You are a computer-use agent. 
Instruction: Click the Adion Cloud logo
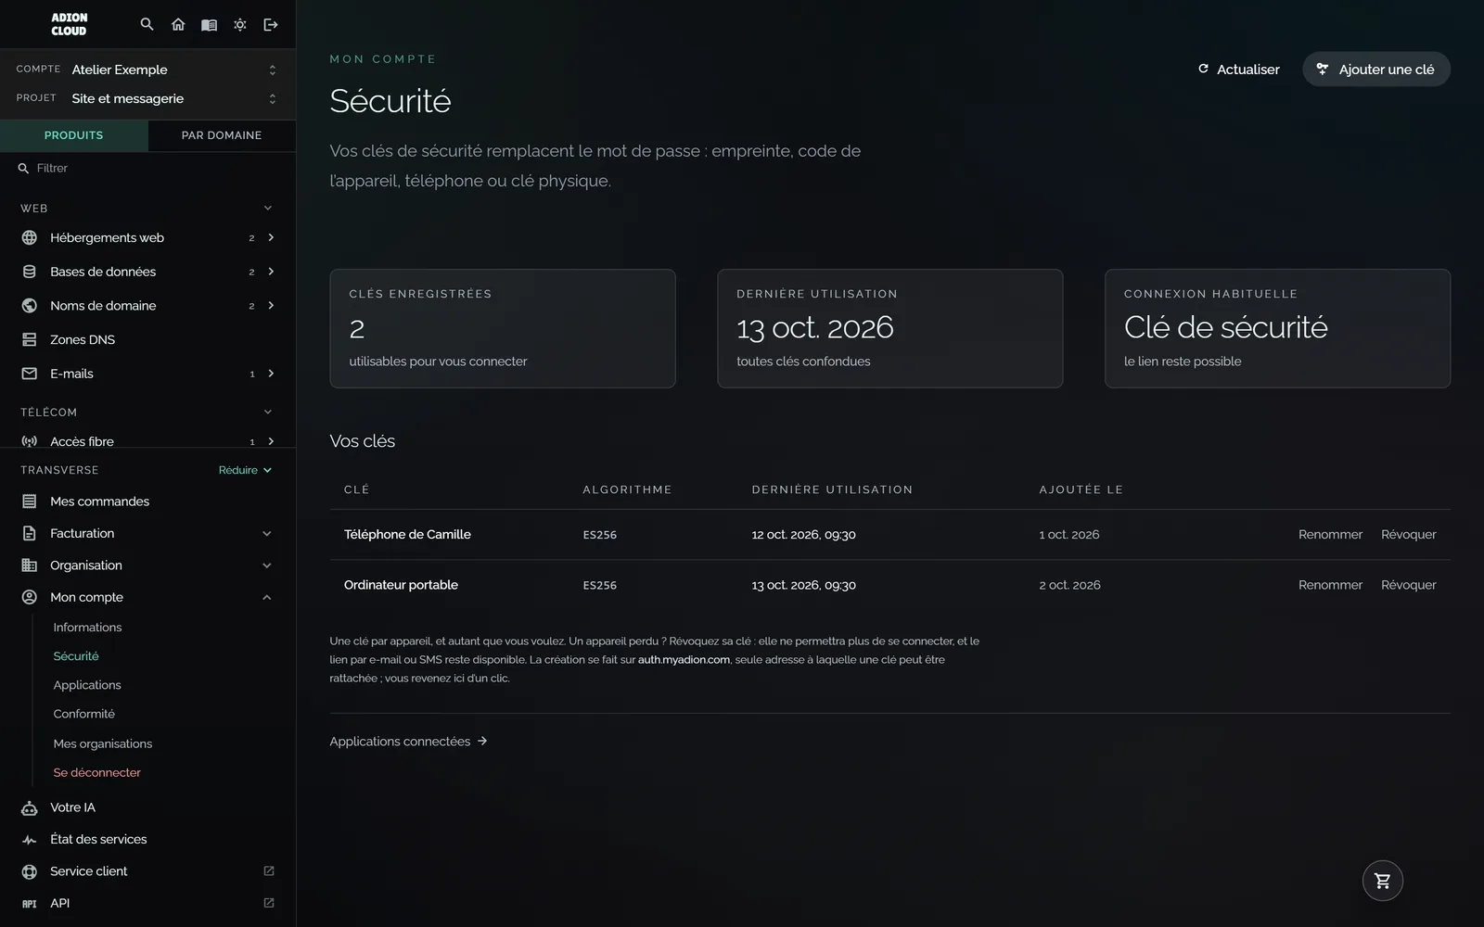[69, 24]
